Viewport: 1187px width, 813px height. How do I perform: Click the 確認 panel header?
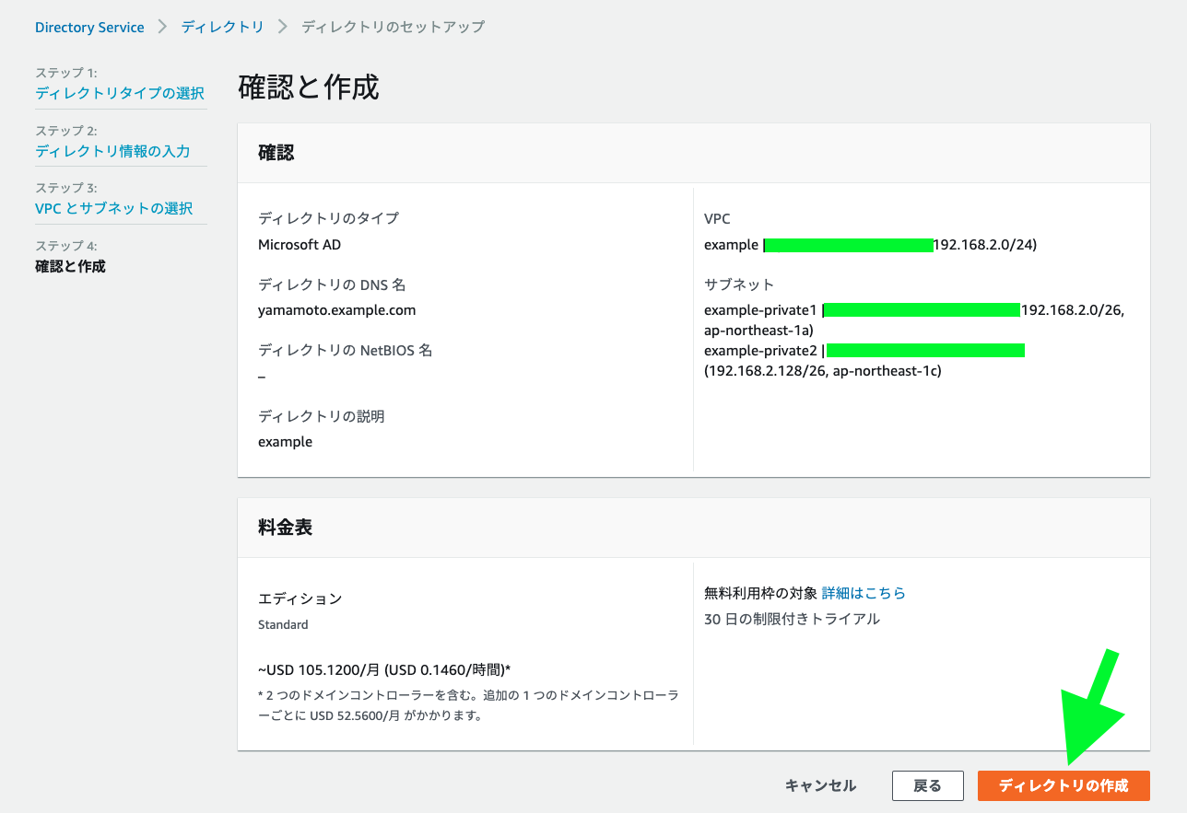coord(276,153)
